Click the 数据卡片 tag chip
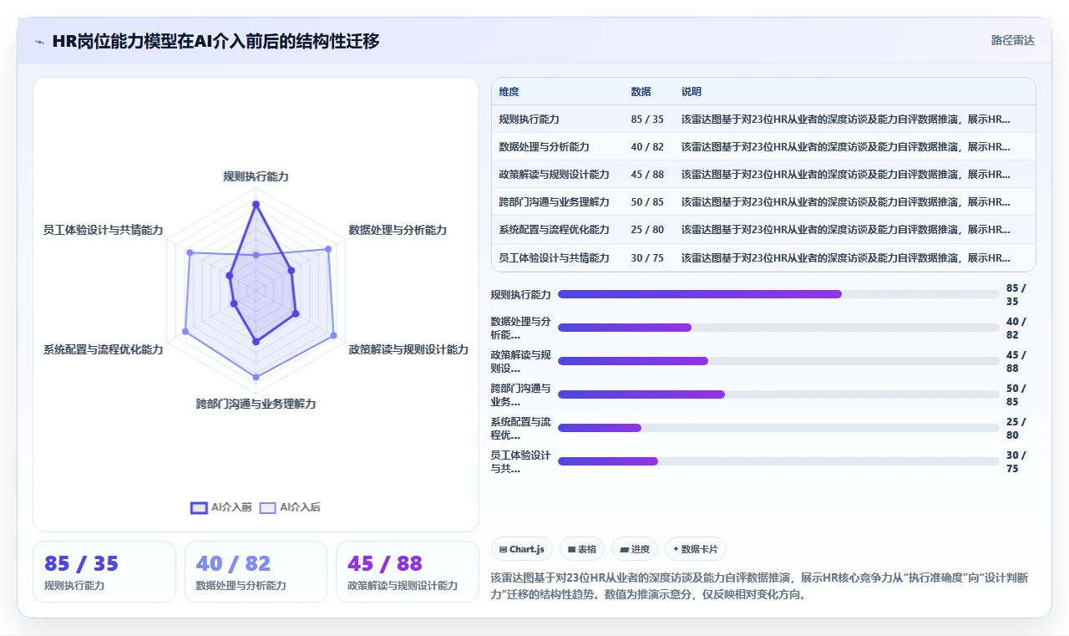Screen dimensions: 1069x636 (x=696, y=549)
